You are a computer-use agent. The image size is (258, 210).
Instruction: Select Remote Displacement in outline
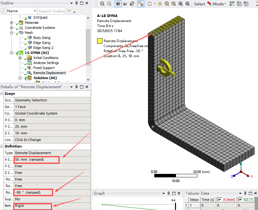coord(50,73)
